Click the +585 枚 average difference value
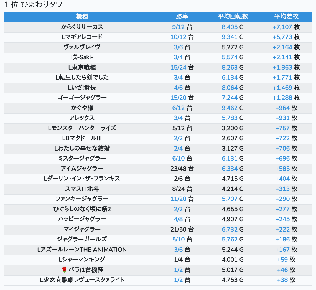This screenshot has width=316, height=290. pyautogui.click(x=286, y=169)
